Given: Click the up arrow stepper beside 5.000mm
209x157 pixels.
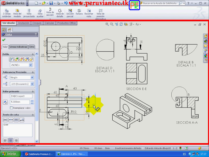Looking at the screenshot, I should point(32,101).
